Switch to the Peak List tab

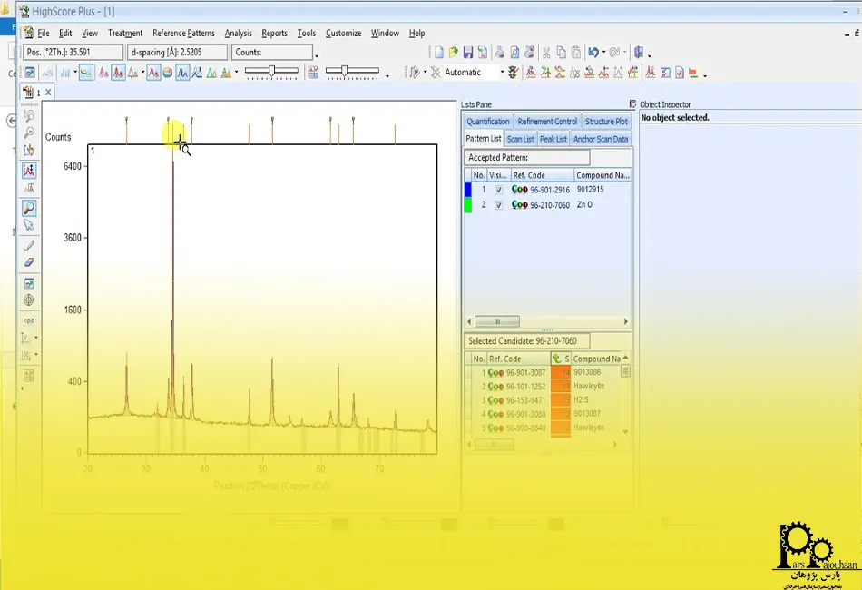point(553,139)
